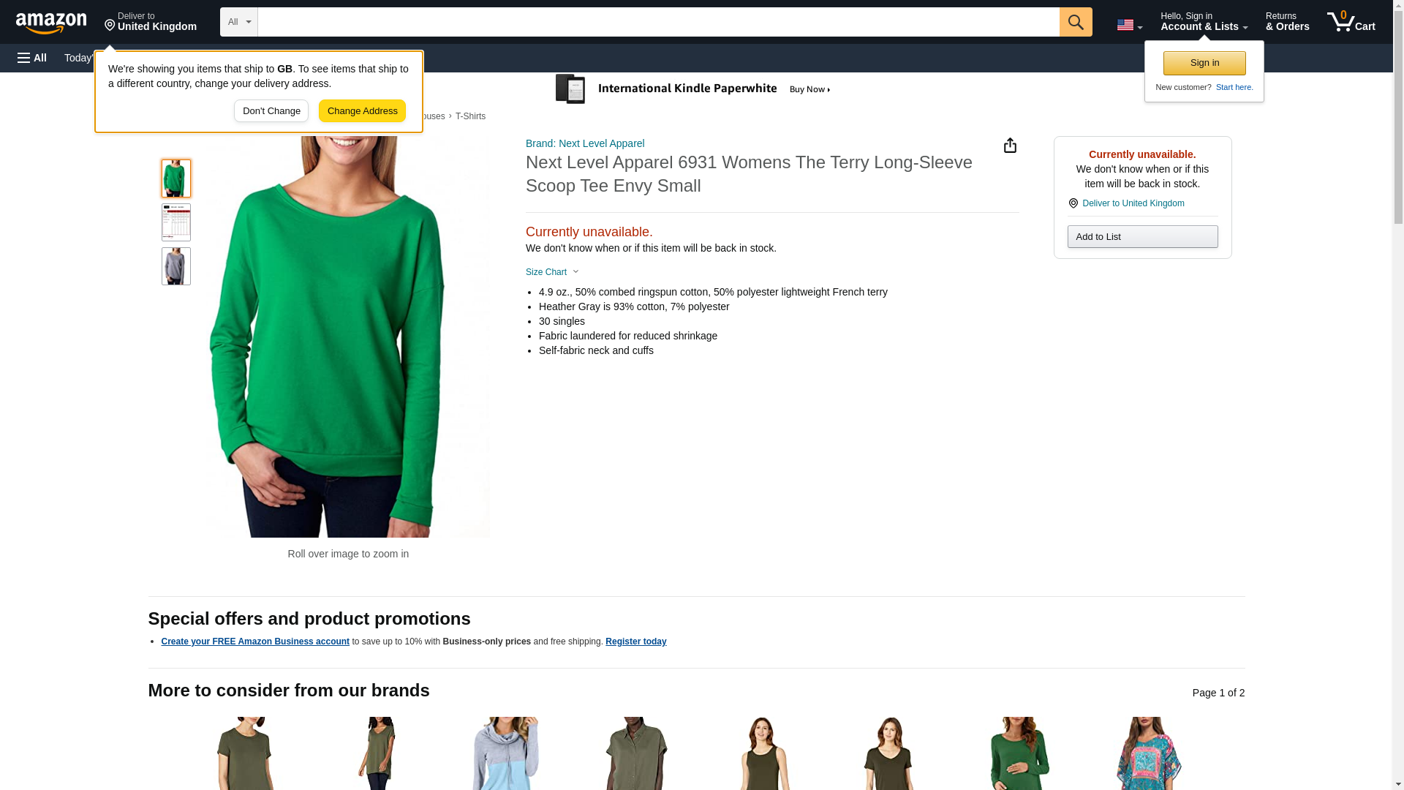
Task: Expand Account & Lists menu
Action: 1203,22
